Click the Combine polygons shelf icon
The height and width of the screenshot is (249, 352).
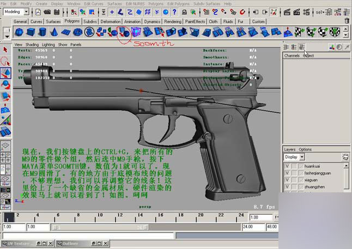click(101, 32)
